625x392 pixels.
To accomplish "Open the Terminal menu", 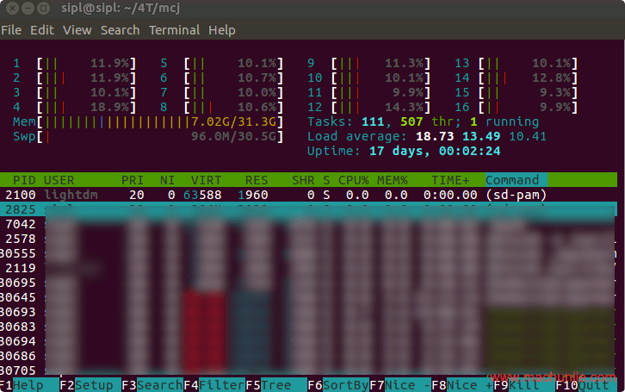I will click(174, 30).
